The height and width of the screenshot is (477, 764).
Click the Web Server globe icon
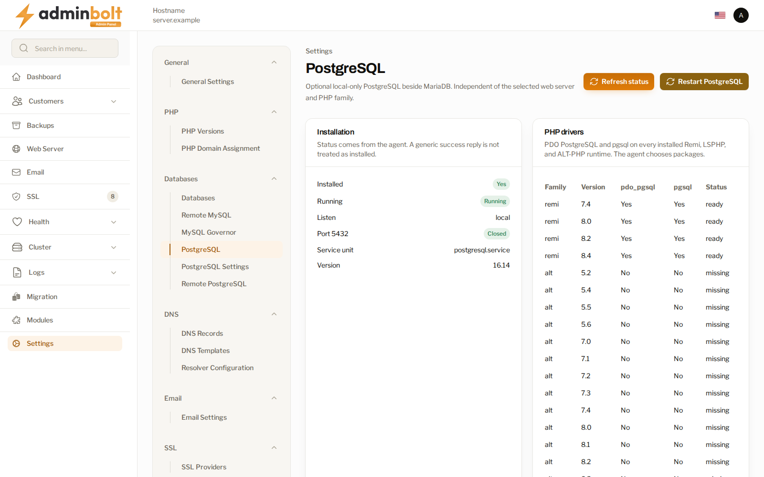(x=16, y=149)
